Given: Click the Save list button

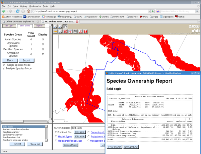Looking at the screenshot, I should pyautogui.click(x=35, y=144).
